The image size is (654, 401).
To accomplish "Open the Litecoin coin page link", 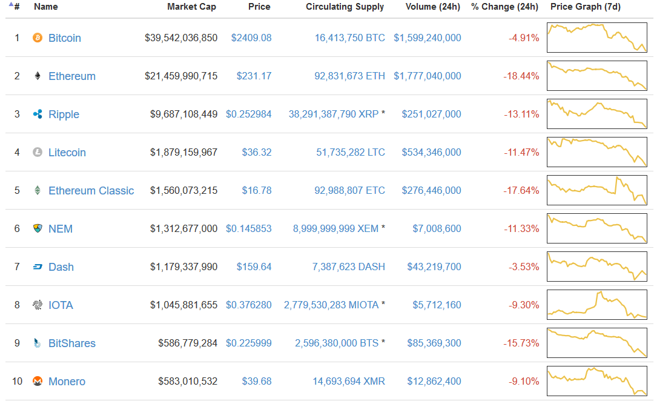I will (x=67, y=152).
